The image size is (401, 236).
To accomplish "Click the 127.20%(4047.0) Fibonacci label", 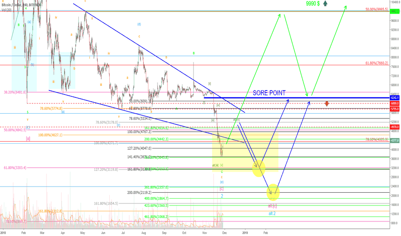I will tap(139, 148).
